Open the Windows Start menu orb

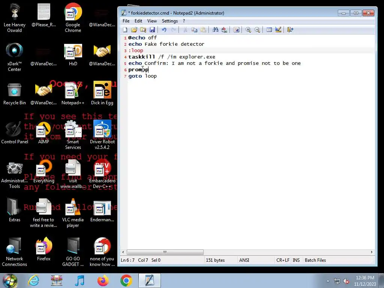click(10, 280)
